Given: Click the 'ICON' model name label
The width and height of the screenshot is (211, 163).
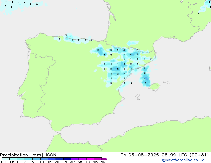Looking at the screenshot, I should click(x=51, y=155).
